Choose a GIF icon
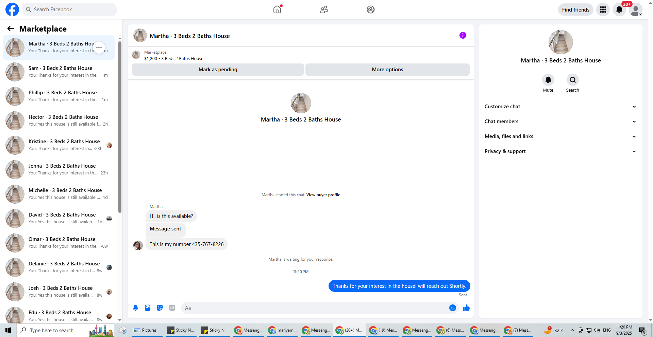This screenshot has width=653, height=337. (172, 308)
